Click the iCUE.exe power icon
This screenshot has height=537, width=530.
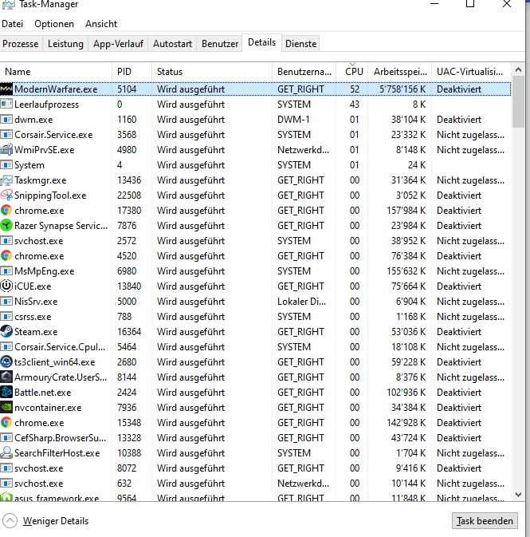click(6, 286)
